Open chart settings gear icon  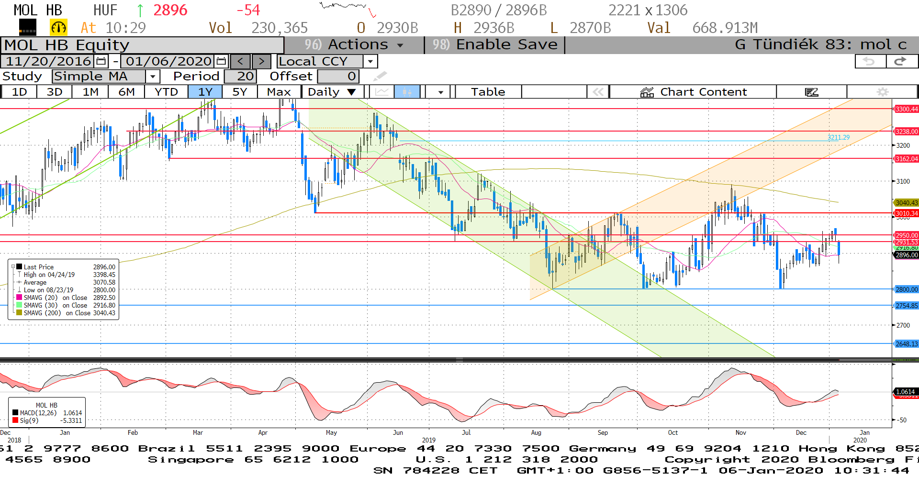[x=883, y=92]
